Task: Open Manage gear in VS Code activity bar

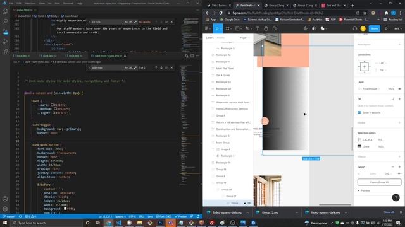Action: 5,209
